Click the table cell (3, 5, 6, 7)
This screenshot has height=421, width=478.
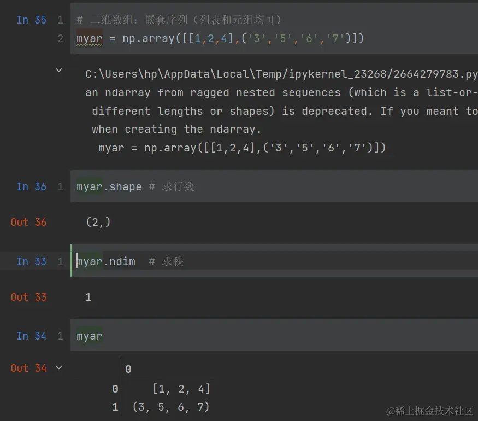(171, 407)
